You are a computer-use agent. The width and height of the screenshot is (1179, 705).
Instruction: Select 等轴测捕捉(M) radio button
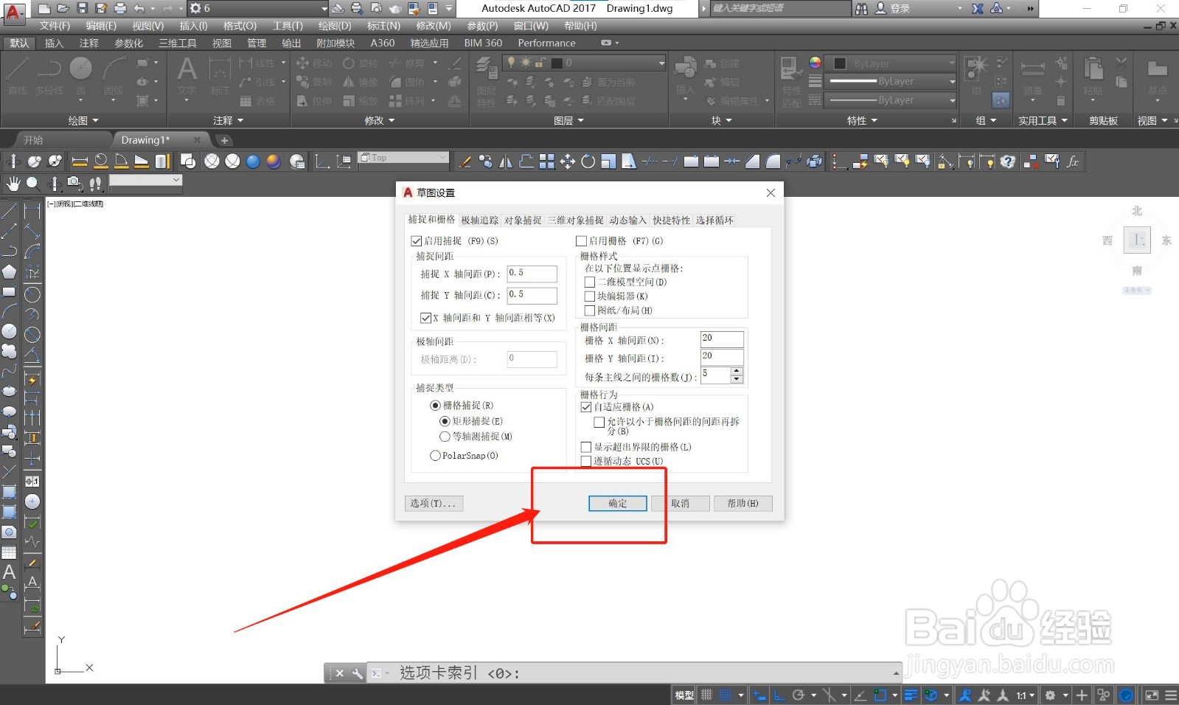(x=445, y=437)
